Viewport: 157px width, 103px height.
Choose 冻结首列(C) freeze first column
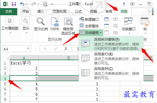click(111, 73)
